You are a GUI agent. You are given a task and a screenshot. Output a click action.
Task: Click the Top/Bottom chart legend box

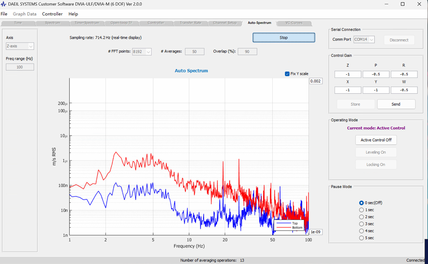tap(289, 225)
